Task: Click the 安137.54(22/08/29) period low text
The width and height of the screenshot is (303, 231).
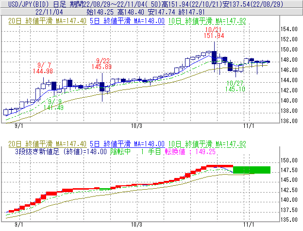Action: click(x=253, y=4)
